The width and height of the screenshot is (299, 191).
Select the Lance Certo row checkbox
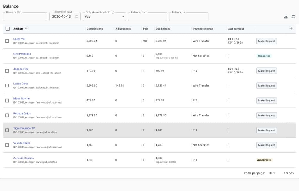[x=7, y=86]
